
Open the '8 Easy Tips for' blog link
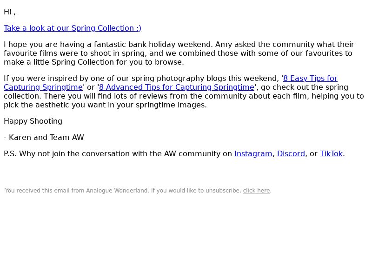click(x=310, y=78)
